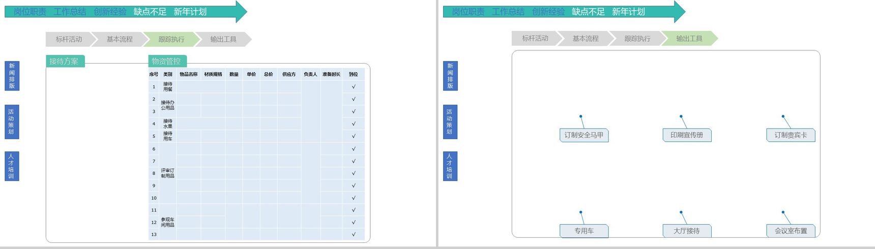875x249 pixels.
Task: Click 缺点不足 in left slide's top banner
Action: (150, 12)
